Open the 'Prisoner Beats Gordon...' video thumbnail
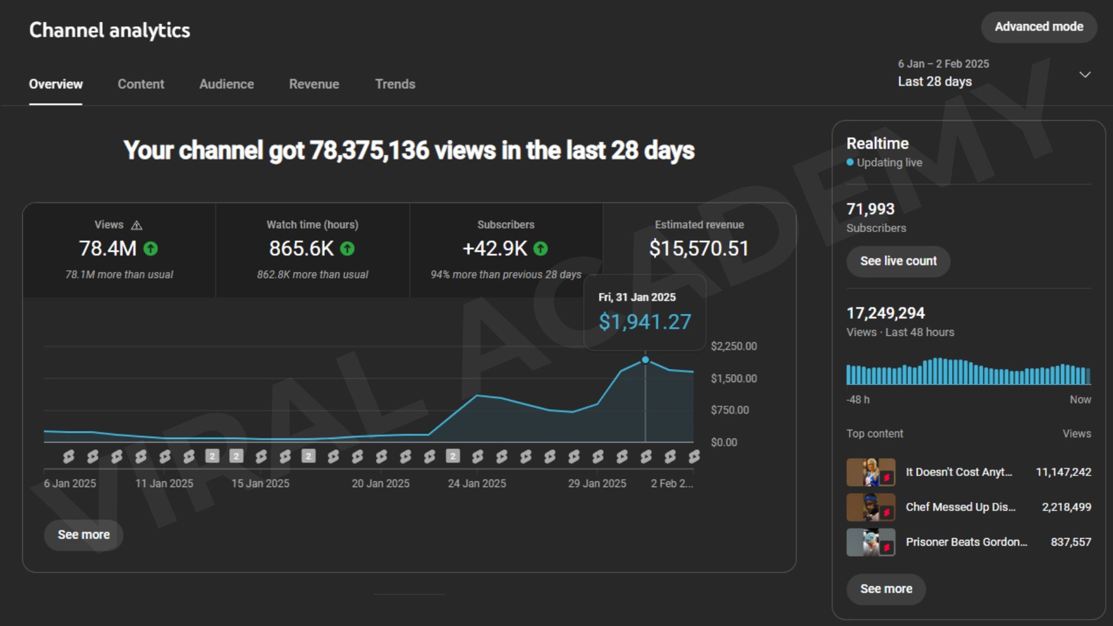Screen dimensions: 1113x626 point(871,542)
